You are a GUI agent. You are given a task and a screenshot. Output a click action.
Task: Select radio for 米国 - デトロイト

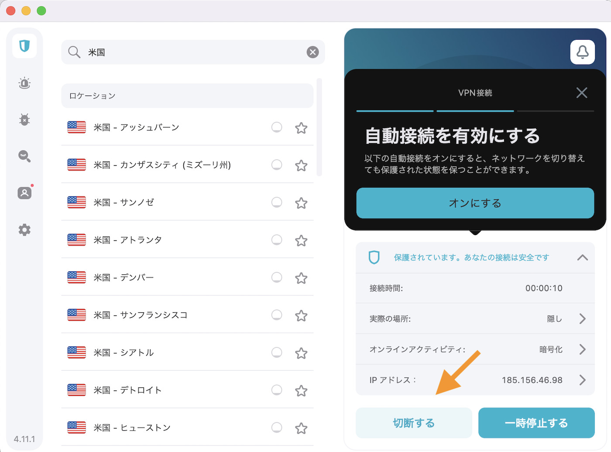click(277, 390)
